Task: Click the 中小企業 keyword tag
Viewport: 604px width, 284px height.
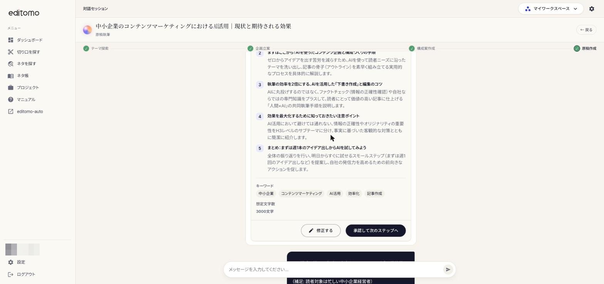Action: (x=266, y=193)
